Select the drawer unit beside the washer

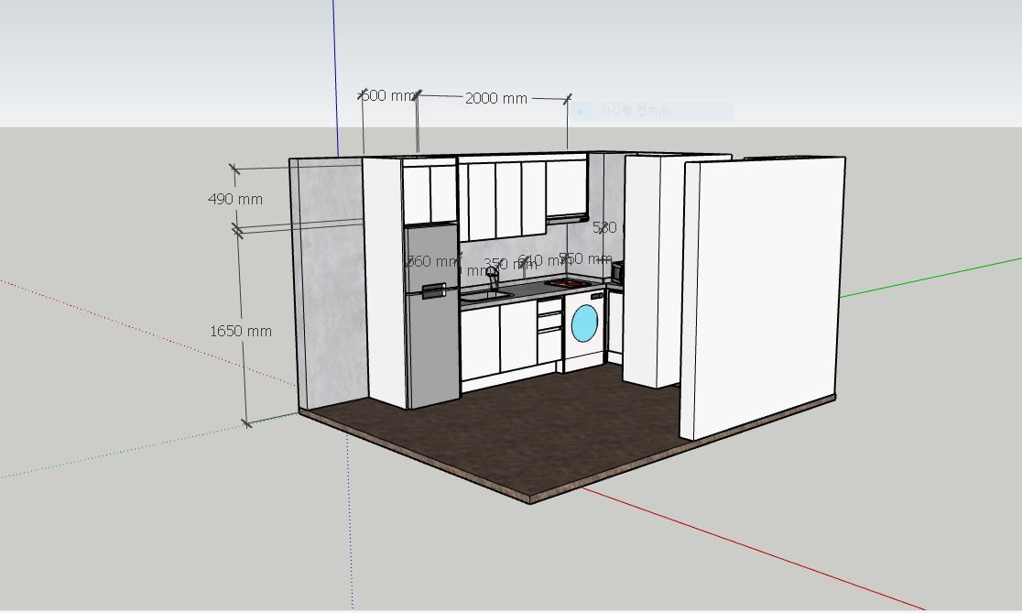pos(549,333)
